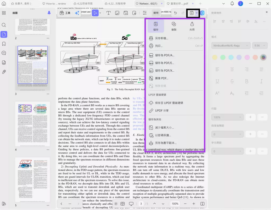Image resolution: width=271 pixels, height=210 pixels.
Task: Align objects to top icon
Action: 239,21
